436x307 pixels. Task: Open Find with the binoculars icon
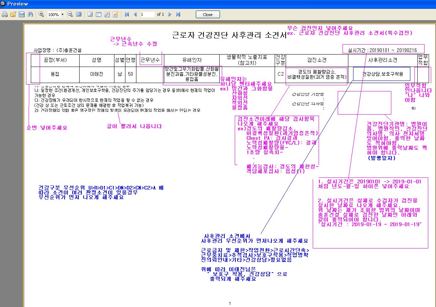(30, 14)
